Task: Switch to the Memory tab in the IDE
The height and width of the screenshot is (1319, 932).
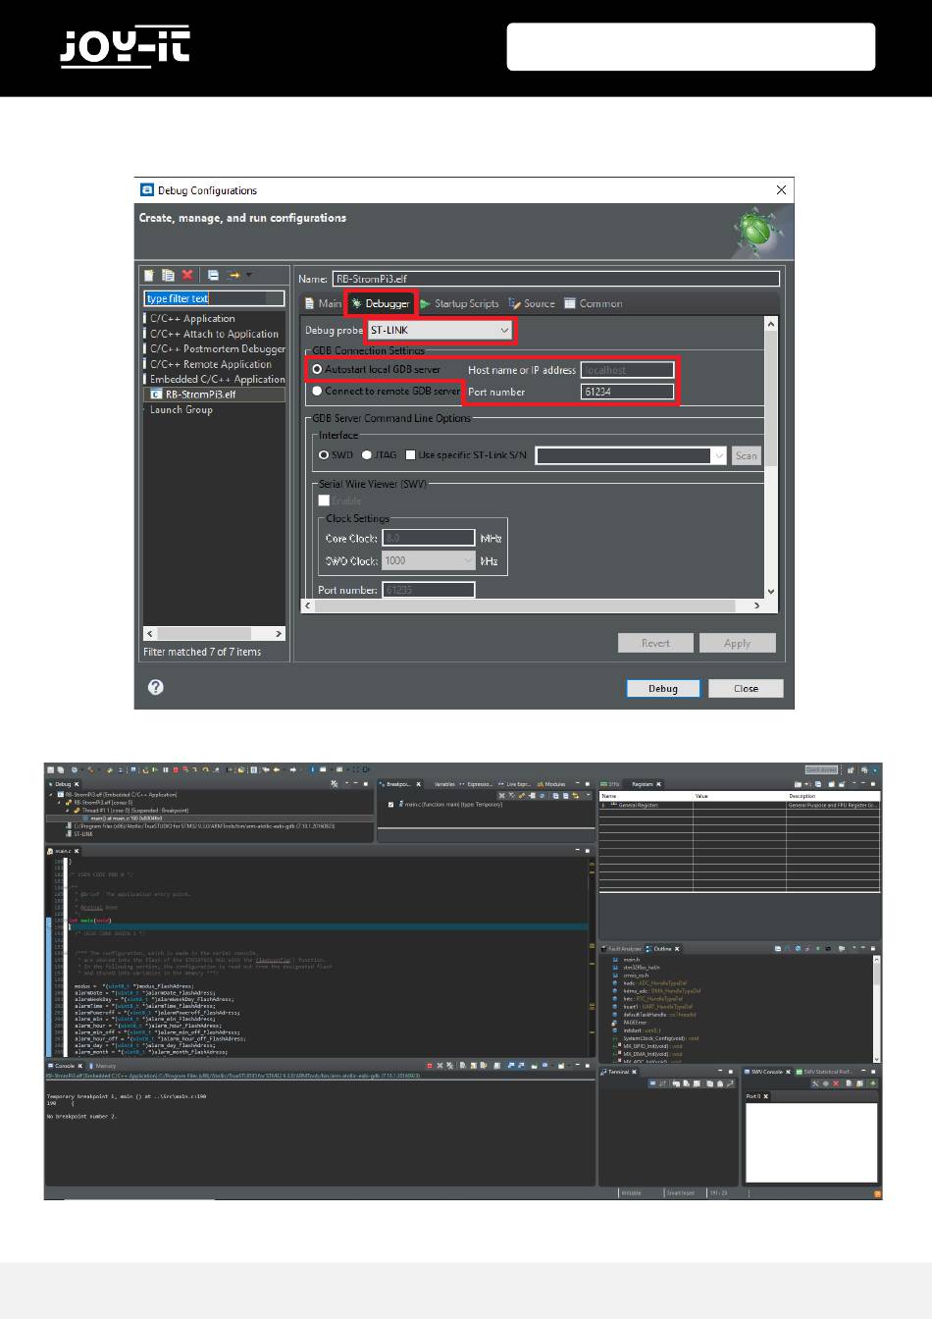Action: pos(103,1066)
